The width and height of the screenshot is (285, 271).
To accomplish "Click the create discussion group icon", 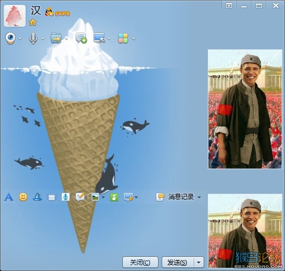I will (81, 38).
